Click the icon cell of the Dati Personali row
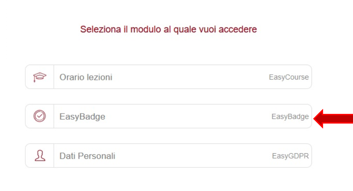The width and height of the screenshot is (353, 191). (40, 156)
